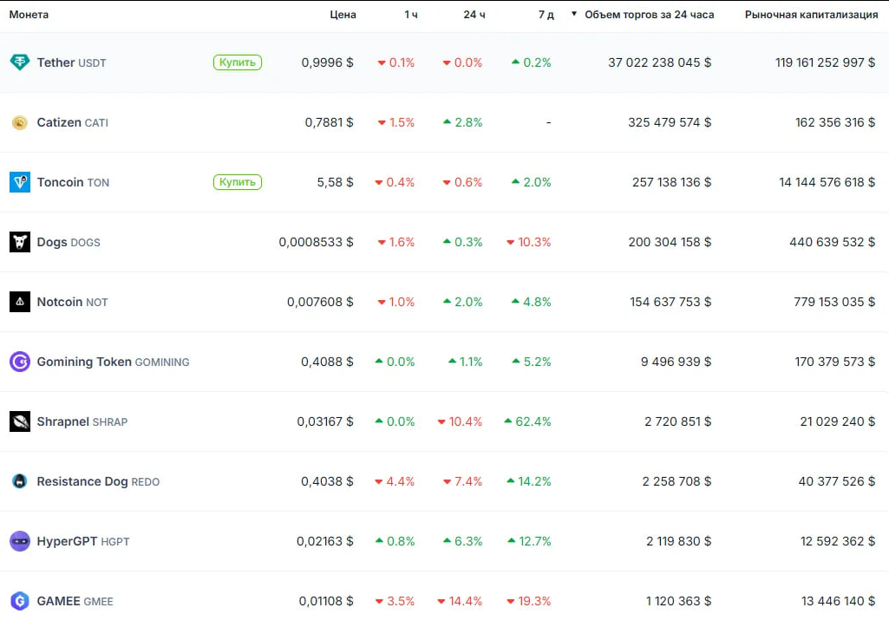This screenshot has width=889, height=627.
Task: Sort by Объем торгов за 24 часа header
Action: coord(649,15)
